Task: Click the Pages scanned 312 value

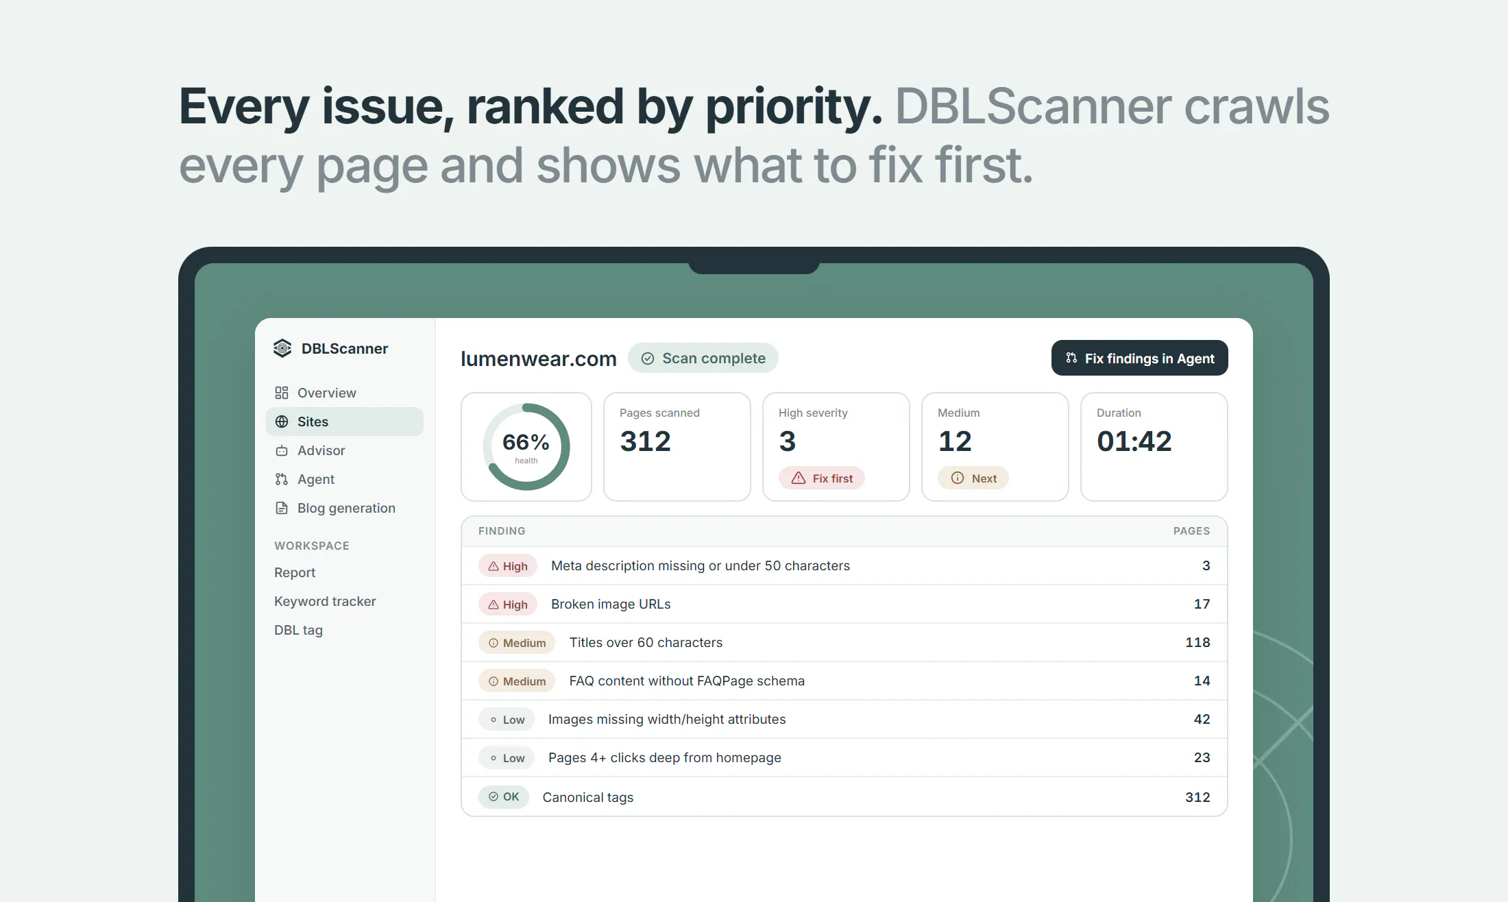Action: point(646,441)
